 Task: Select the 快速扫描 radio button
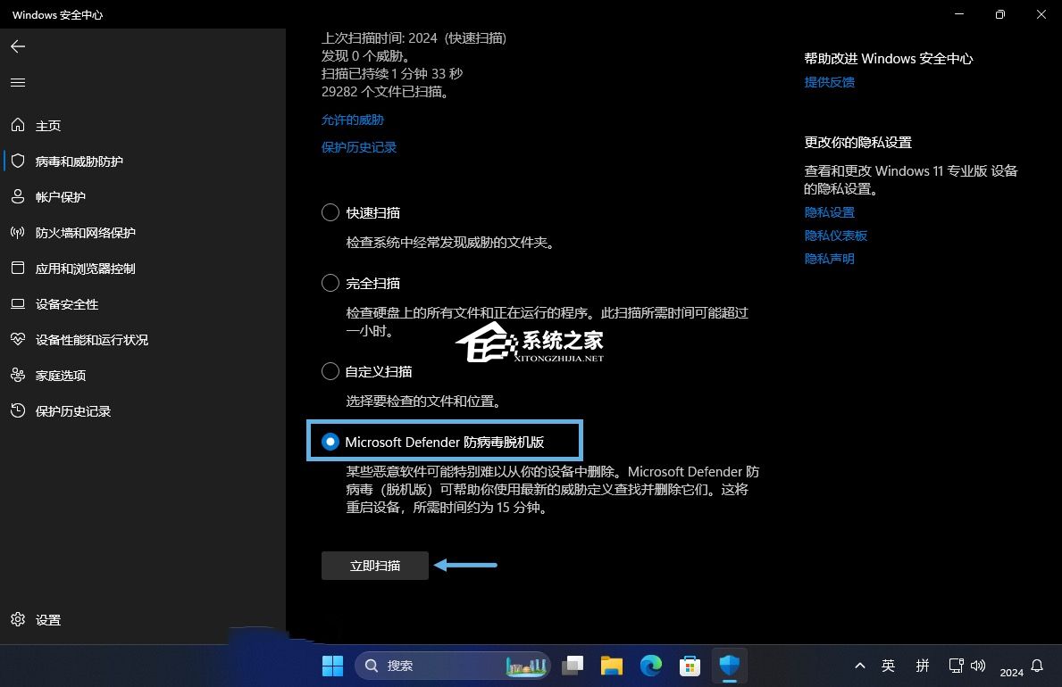click(x=330, y=212)
